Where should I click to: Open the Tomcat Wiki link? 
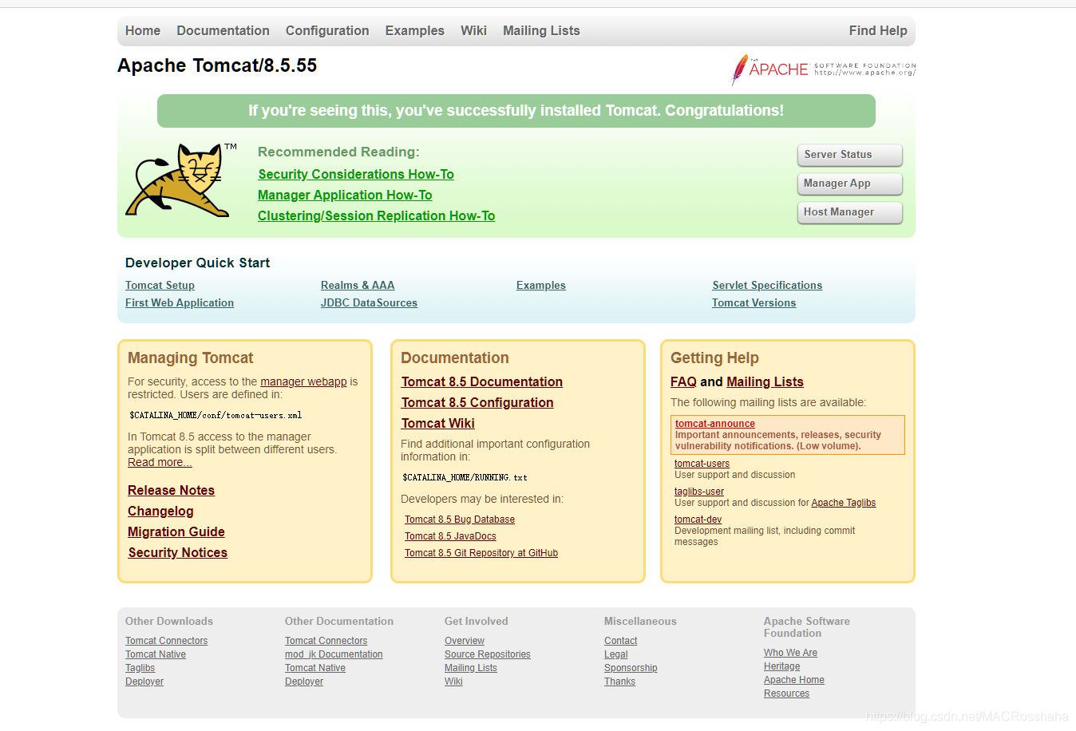438,423
